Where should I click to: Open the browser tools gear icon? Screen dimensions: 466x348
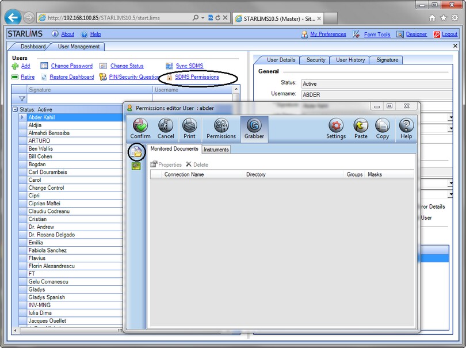pyautogui.click(x=454, y=18)
